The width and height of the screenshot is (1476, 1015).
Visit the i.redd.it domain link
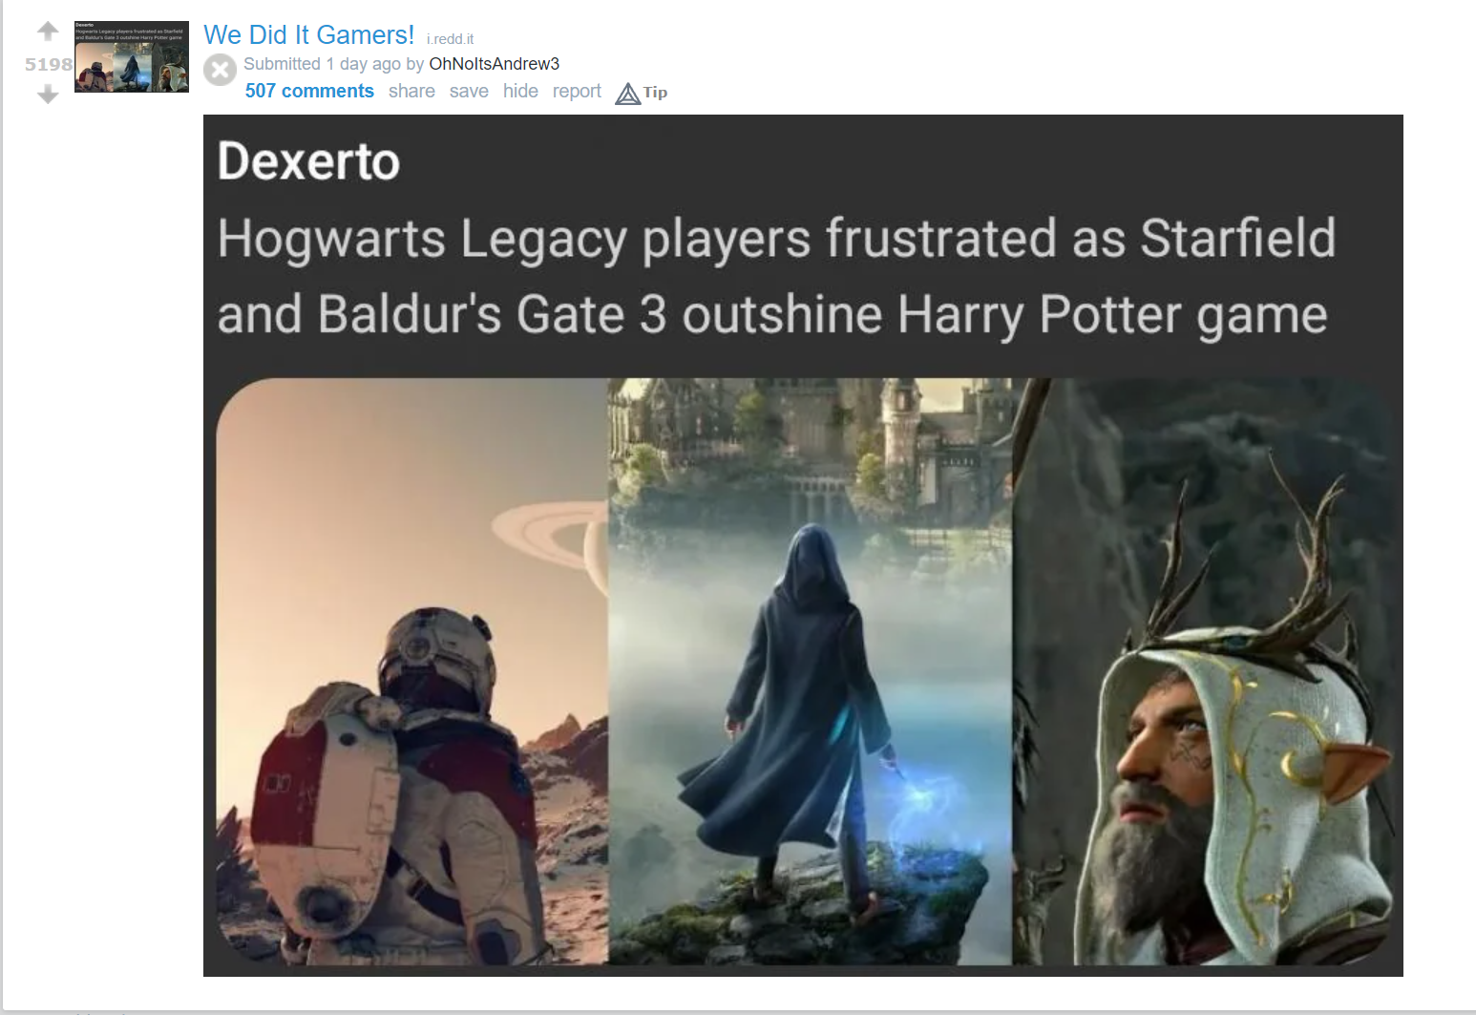pyautogui.click(x=450, y=39)
